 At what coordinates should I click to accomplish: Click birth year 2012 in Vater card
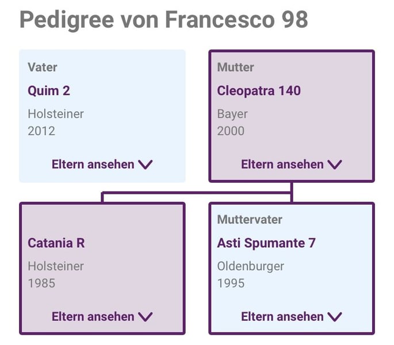(41, 131)
